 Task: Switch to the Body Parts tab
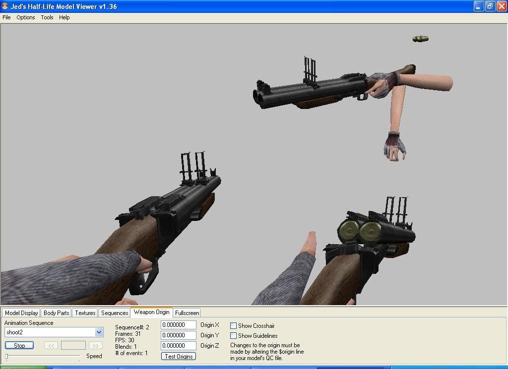click(x=57, y=313)
